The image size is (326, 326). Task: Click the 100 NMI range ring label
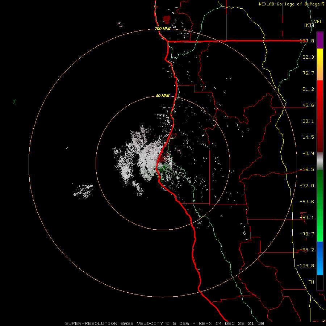(x=163, y=29)
